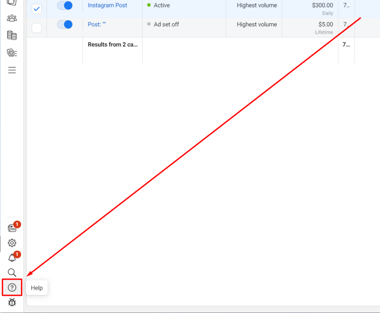Open the Settings gear icon

(12, 243)
